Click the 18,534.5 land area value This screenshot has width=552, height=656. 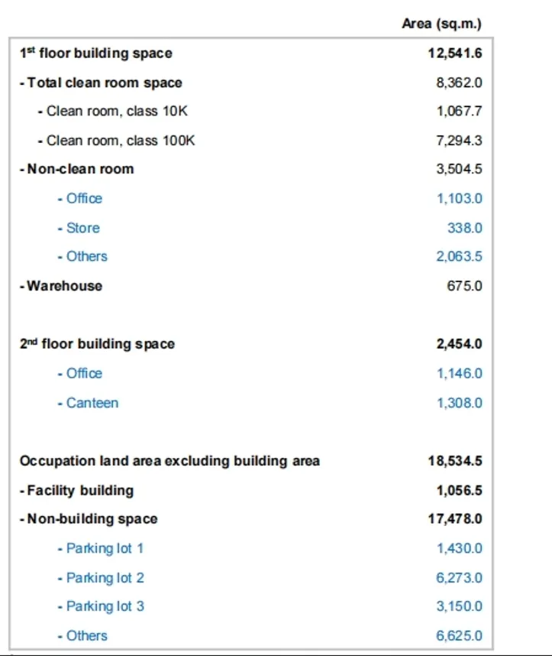point(455,461)
